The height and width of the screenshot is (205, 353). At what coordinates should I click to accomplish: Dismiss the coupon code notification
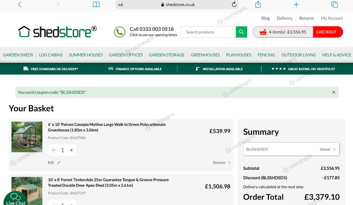click(x=334, y=92)
